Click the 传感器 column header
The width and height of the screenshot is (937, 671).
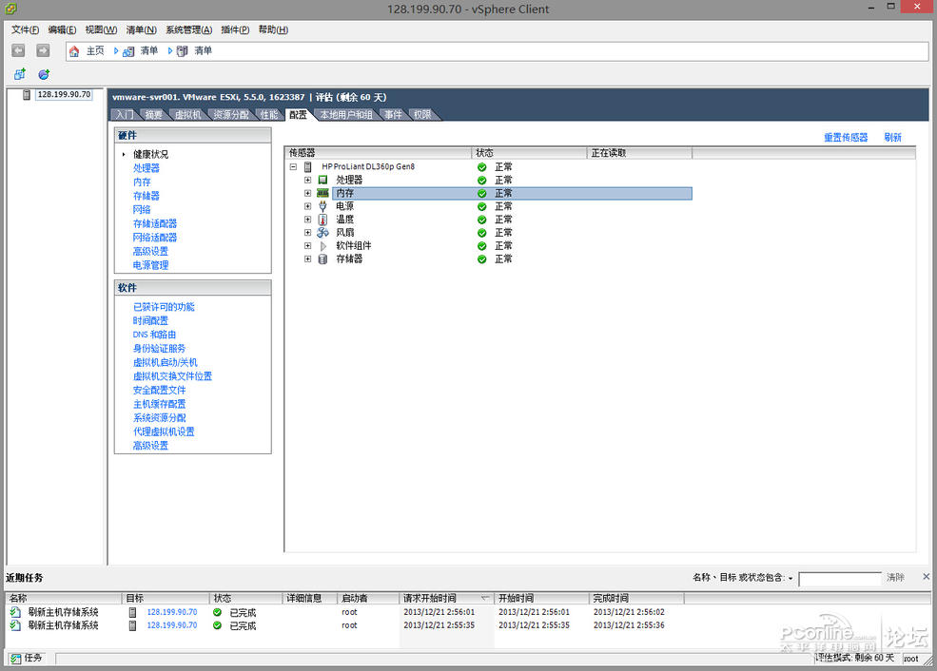378,153
